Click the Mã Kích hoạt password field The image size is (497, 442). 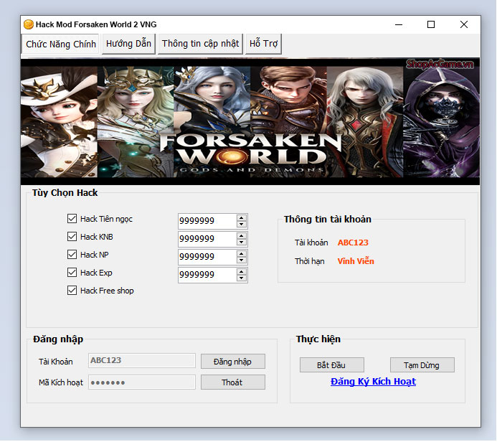142,382
